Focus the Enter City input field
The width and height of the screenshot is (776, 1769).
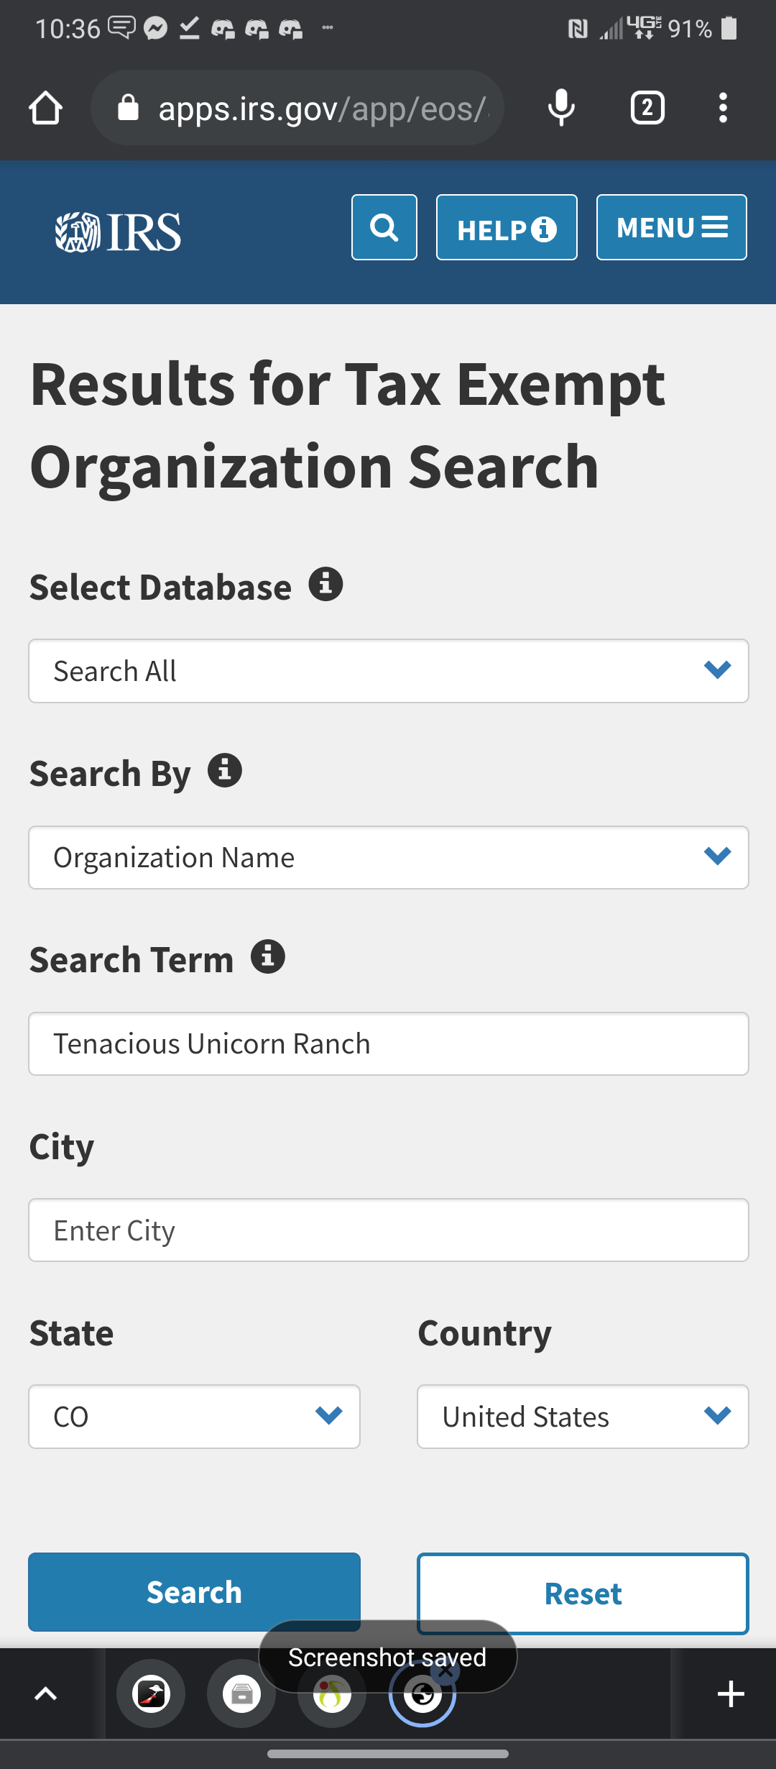coord(389,1230)
